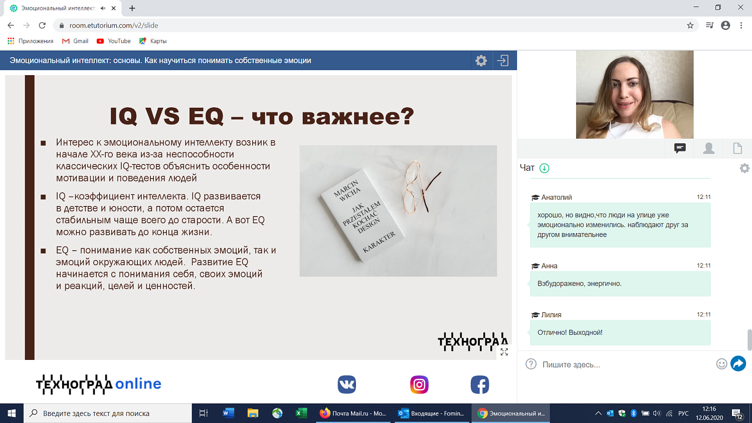Click the exit room icon in header
Screen dimensions: 752x423
click(x=503, y=61)
